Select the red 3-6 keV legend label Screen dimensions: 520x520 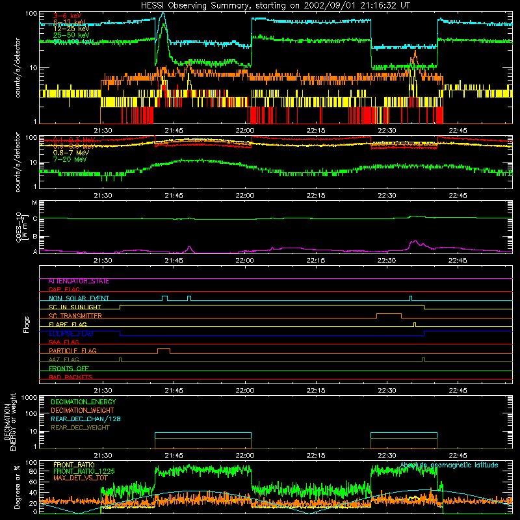67,16
